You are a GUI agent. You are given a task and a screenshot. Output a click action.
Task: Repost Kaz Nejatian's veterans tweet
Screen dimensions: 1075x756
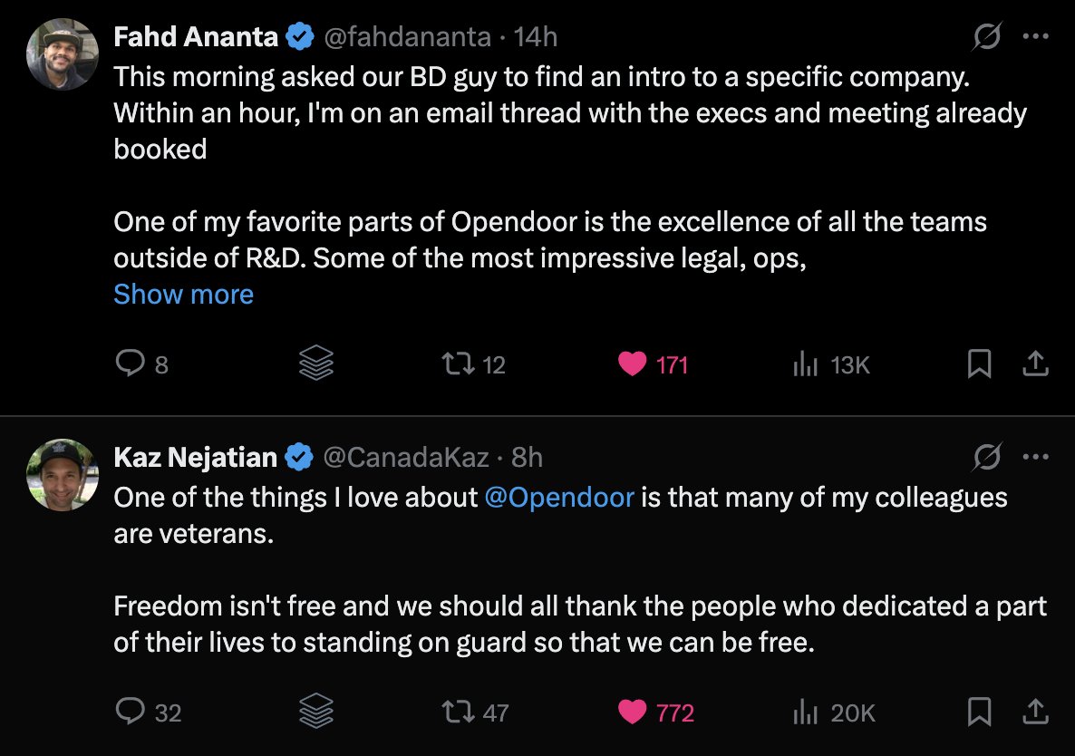pos(450,712)
